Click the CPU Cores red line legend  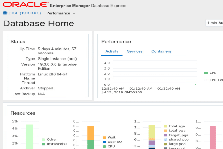tap(206, 80)
